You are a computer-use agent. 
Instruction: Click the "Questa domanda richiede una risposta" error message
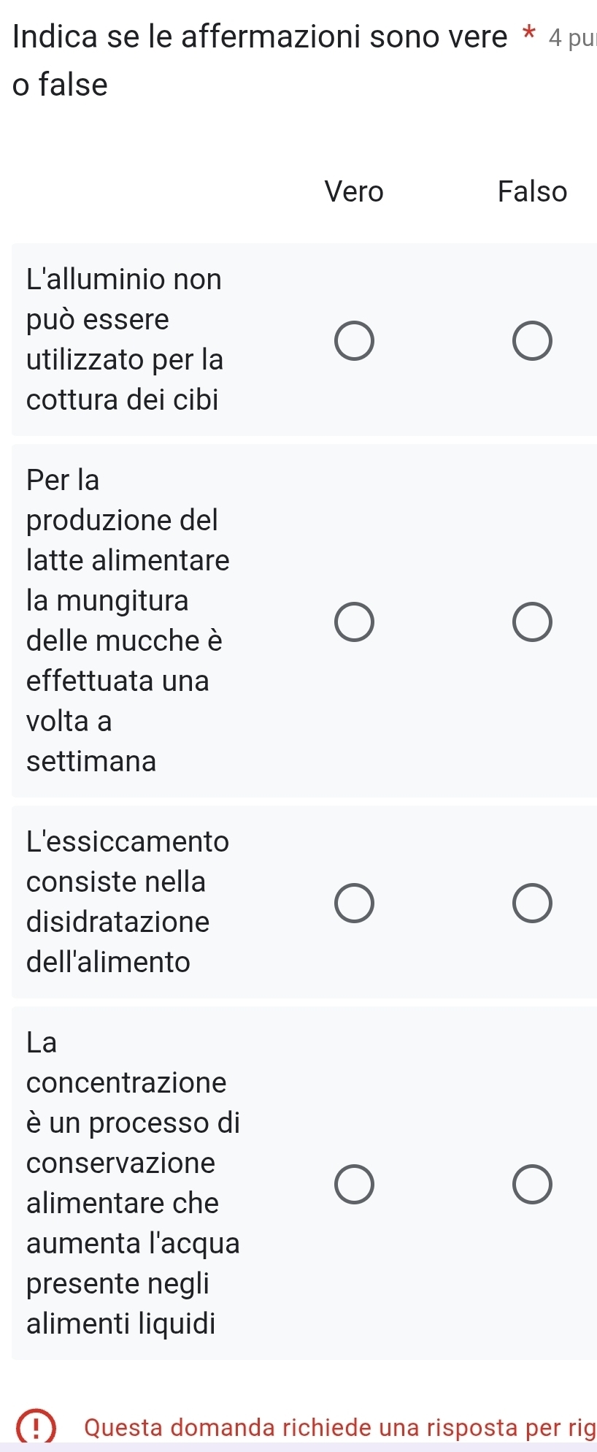click(340, 1427)
